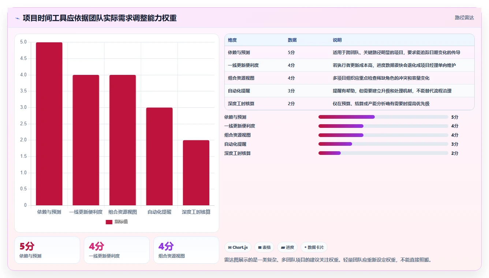Click the footnote text starting 雷达图展示的是

pyautogui.click(x=328, y=260)
